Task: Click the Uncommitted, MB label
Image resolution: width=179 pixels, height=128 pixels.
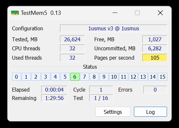Action: pyautogui.click(x=115, y=49)
